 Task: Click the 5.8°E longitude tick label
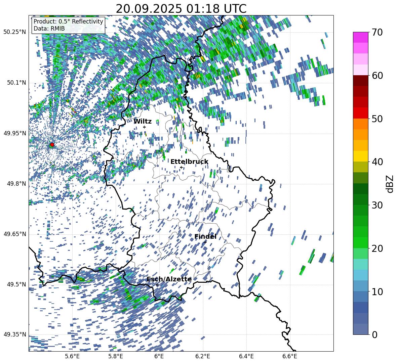pyautogui.click(x=116, y=356)
